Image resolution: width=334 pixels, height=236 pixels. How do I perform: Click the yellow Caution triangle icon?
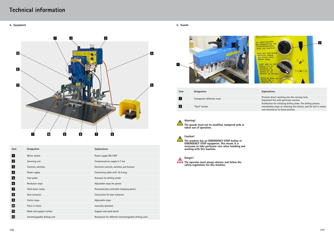(x=180, y=139)
